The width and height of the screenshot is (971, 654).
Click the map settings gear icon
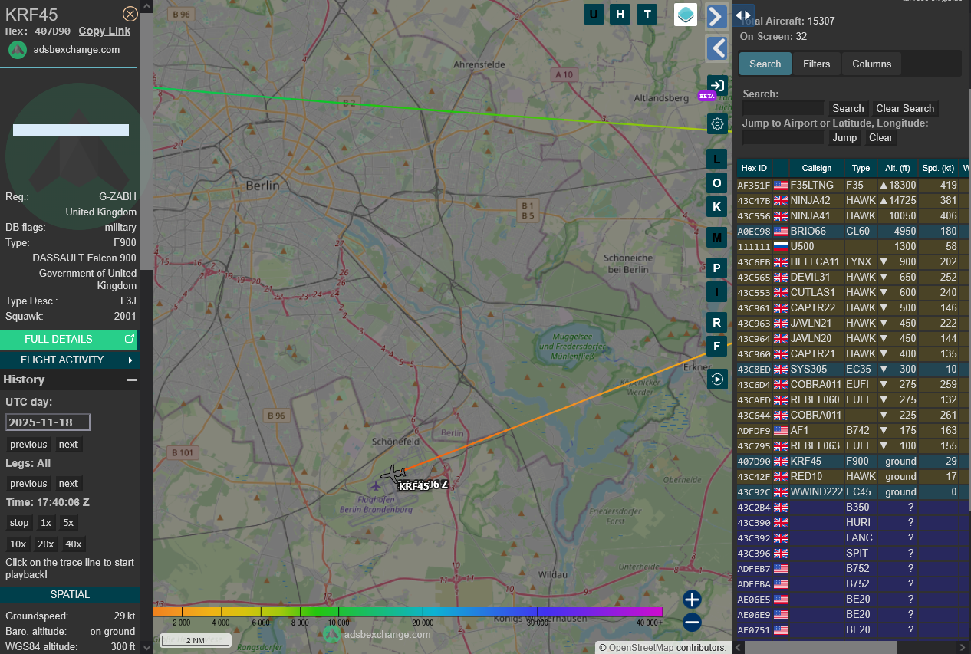(717, 124)
